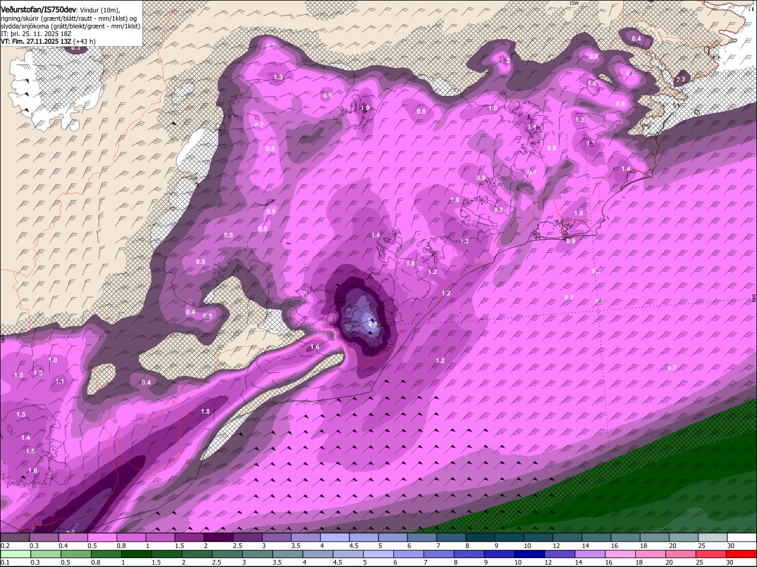757x567 pixels.
Task: Select the lavender rain swatch between 5 and 6
Action: coord(378,554)
